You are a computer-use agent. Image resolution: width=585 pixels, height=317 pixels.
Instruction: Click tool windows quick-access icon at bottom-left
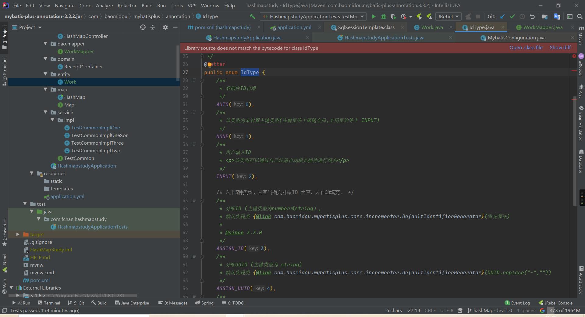4,311
